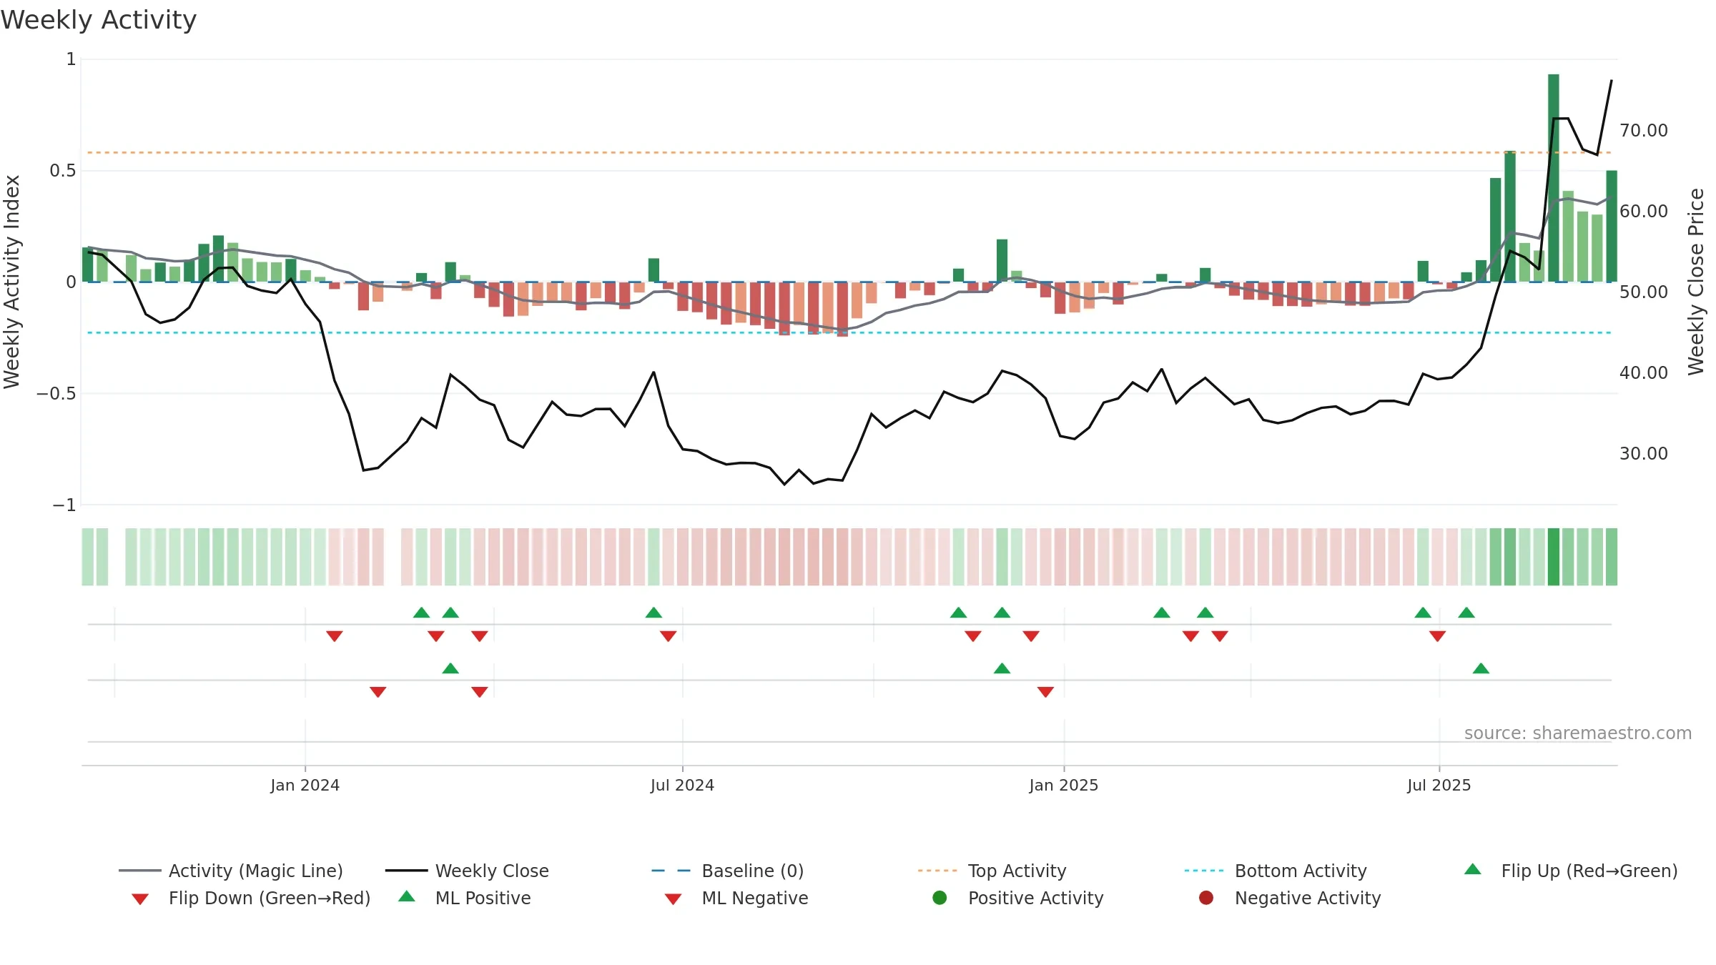Screen dimensions: 1716x965
Task: Toggle Flip Down (Green→Red) legend entry
Action: (x=250, y=898)
